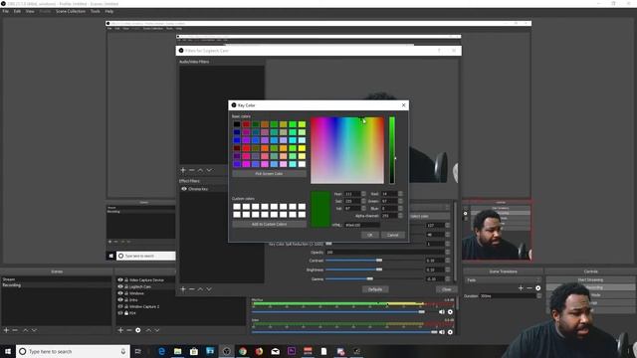Open the Fade transition dropdown
The image size is (637, 358).
[x=504, y=280]
